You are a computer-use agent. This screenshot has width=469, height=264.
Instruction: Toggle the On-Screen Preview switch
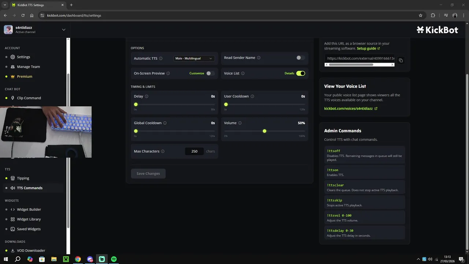210,73
